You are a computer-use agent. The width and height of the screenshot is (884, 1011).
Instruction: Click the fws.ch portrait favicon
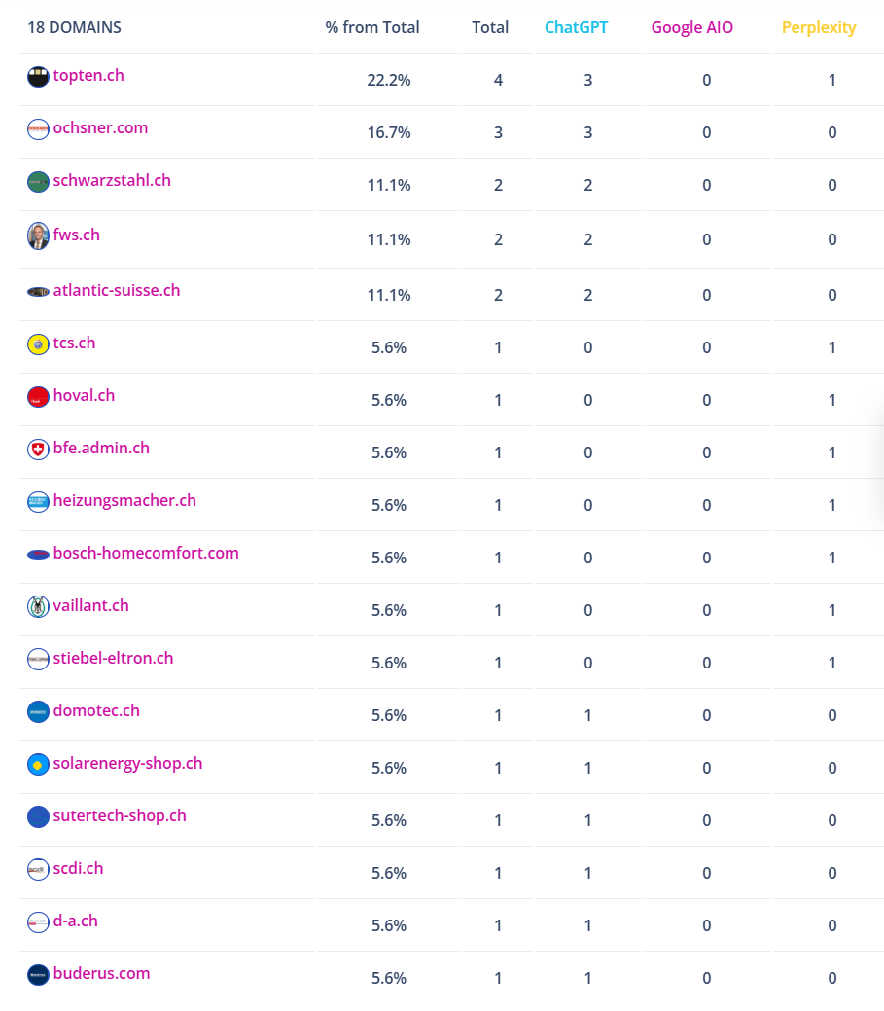click(38, 236)
